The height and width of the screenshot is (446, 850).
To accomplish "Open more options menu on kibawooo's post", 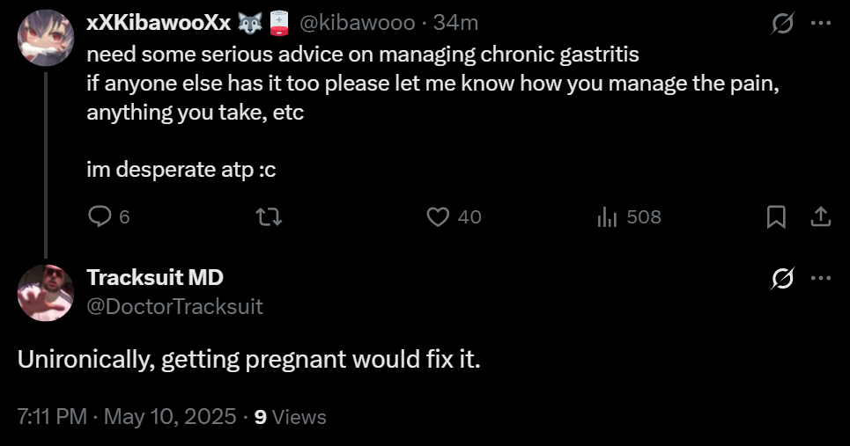I will point(820,26).
